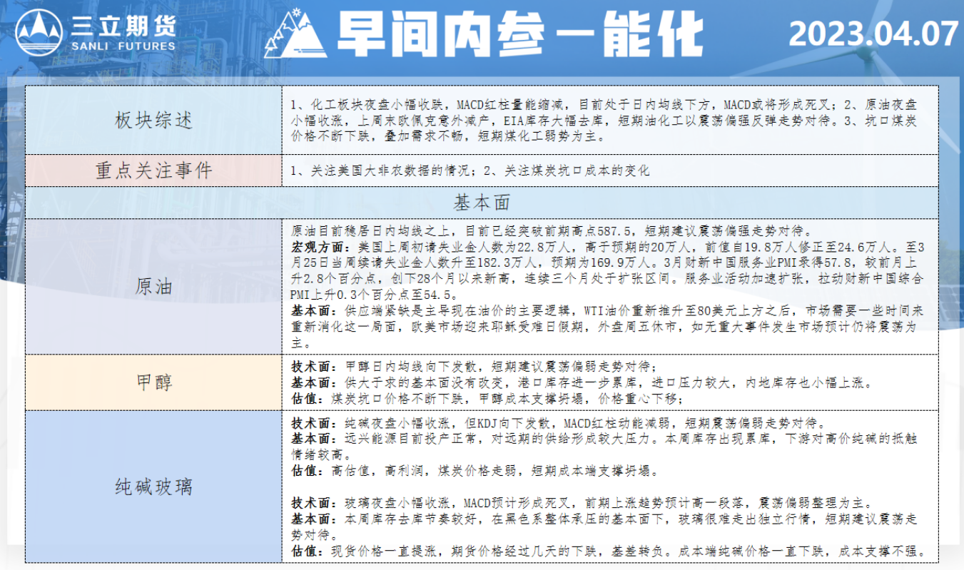Click the 板块综述 summary text paragraph
This screenshot has width=964, height=570.
click(x=604, y=119)
